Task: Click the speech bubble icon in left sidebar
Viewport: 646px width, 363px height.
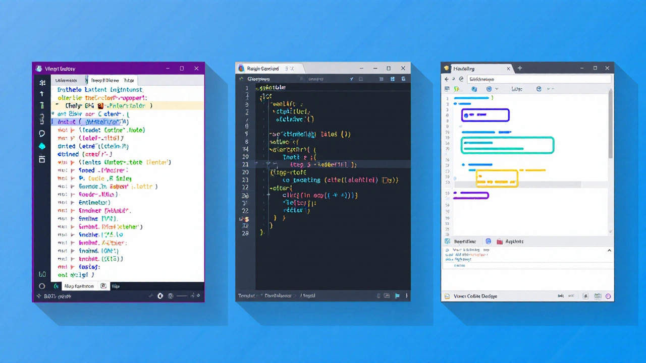Action: [42, 134]
